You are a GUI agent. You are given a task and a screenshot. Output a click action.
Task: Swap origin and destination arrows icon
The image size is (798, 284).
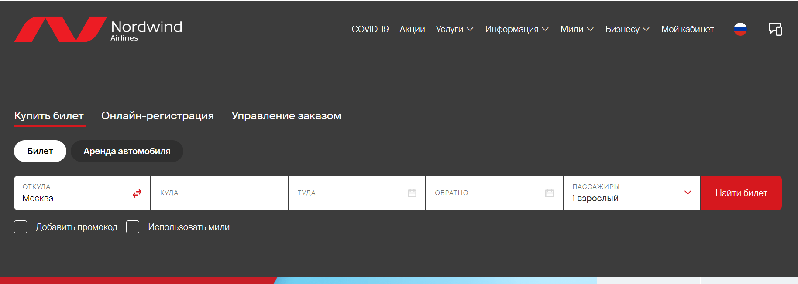[x=137, y=193]
